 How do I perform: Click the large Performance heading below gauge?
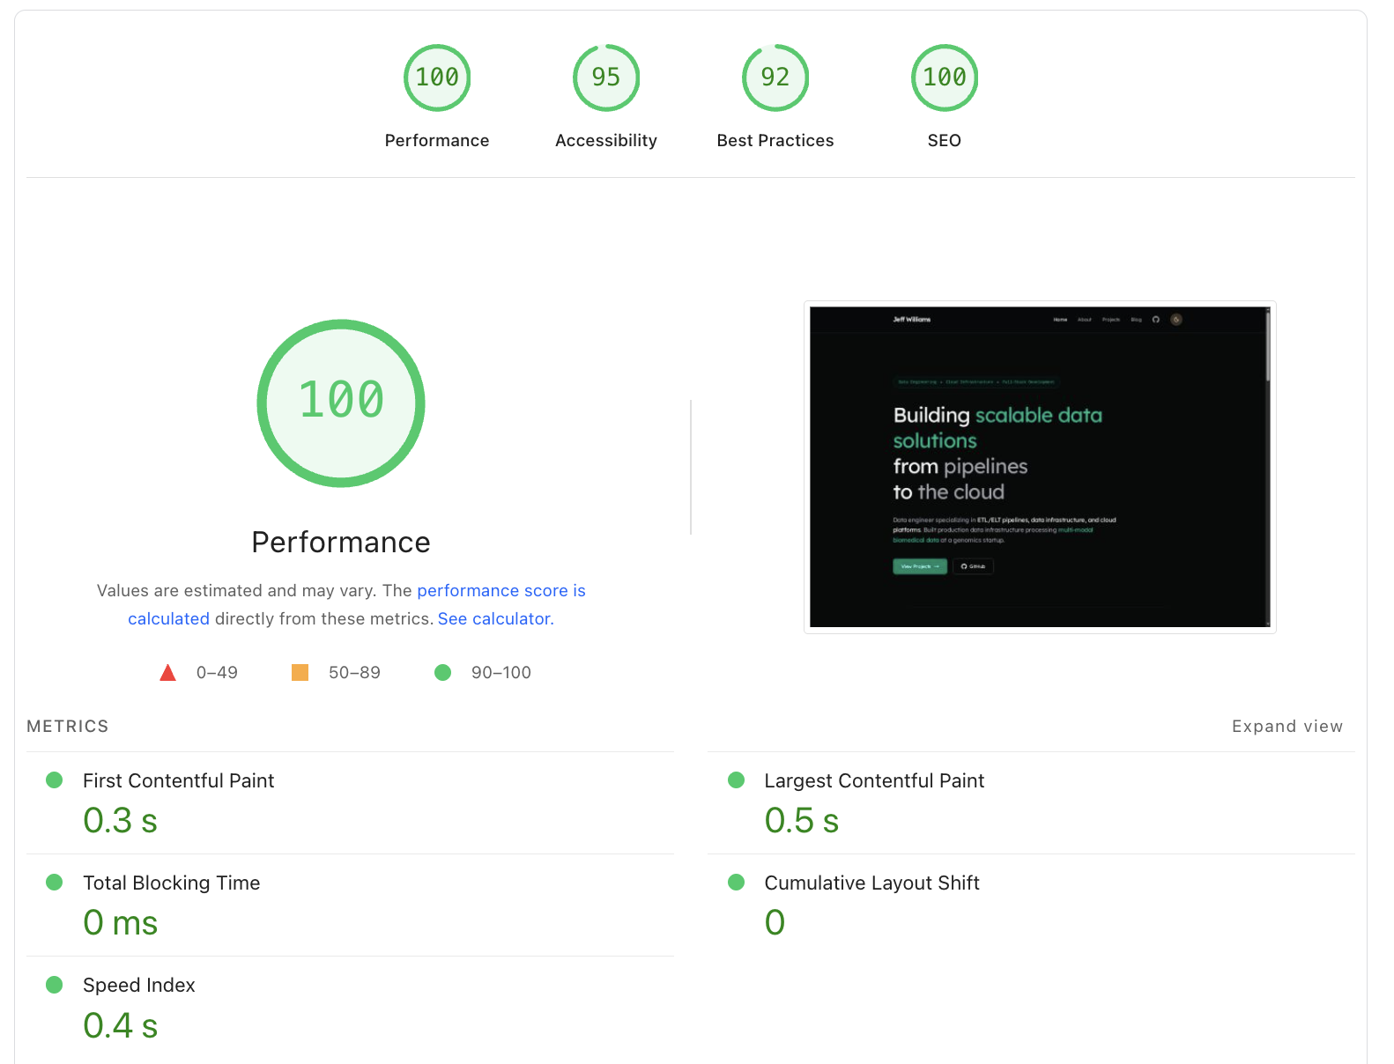341,543
